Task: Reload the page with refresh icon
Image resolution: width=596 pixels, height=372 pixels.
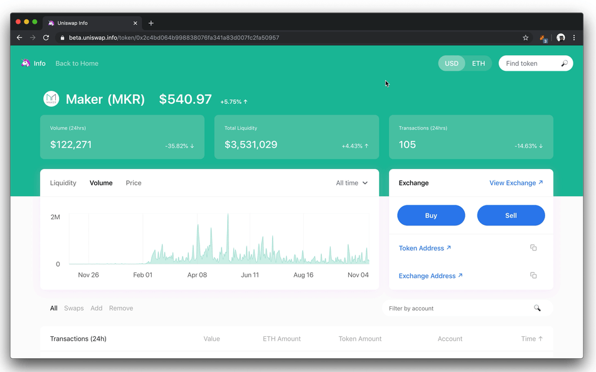Action: pyautogui.click(x=46, y=38)
